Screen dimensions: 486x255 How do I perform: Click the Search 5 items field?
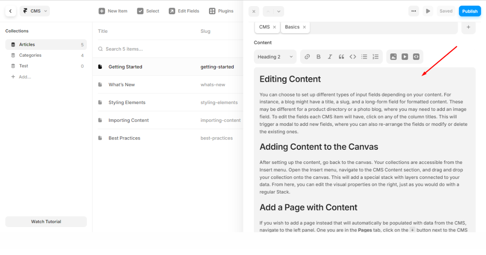[168, 49]
